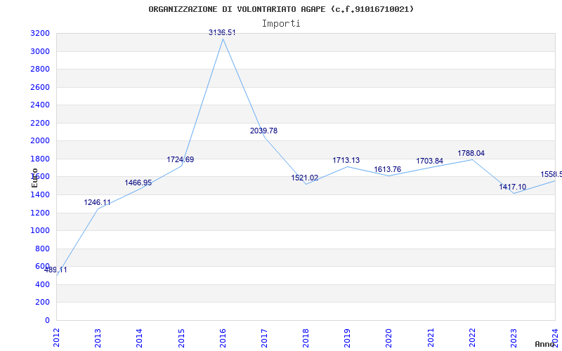This screenshot has width=562, height=351.
Task: Click the 1200 y-axis tick label
Action: (x=40, y=213)
